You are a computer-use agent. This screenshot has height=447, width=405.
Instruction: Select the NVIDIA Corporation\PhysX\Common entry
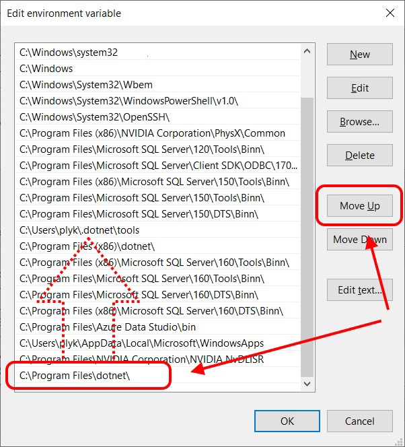coord(158,133)
